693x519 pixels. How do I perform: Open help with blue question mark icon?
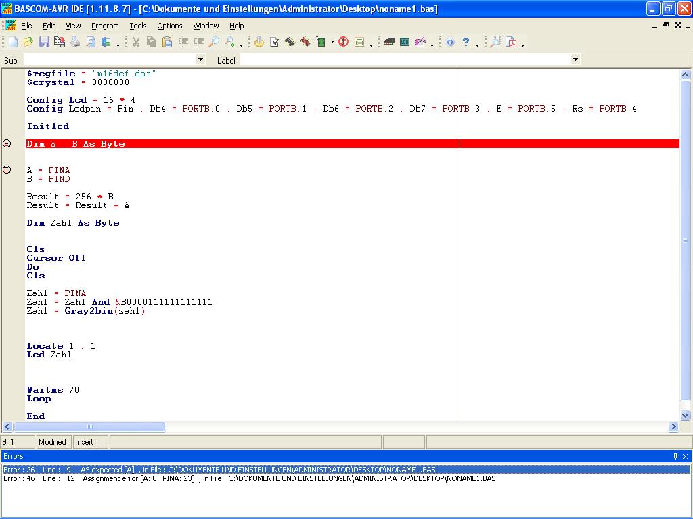tap(466, 42)
